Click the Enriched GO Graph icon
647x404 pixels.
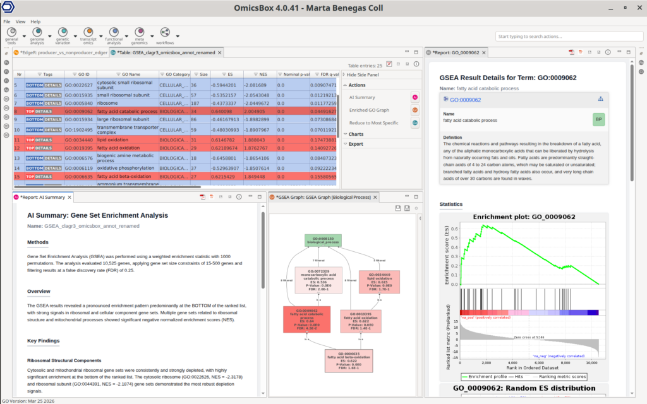point(415,110)
